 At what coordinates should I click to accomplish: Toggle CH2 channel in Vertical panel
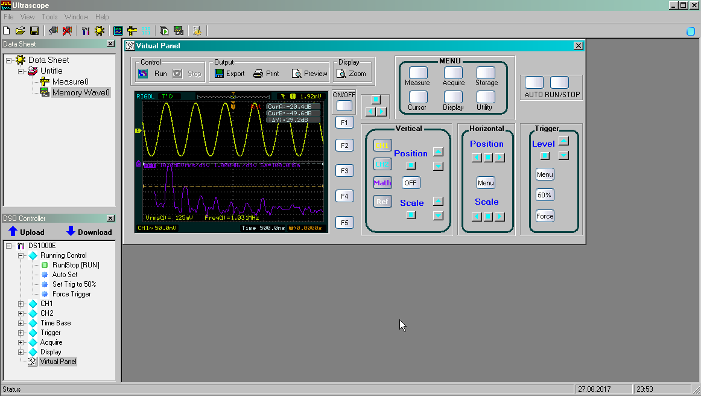(382, 164)
